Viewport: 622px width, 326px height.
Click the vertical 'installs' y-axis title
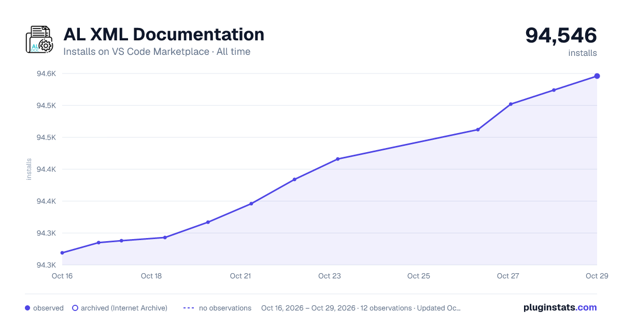click(x=29, y=169)
